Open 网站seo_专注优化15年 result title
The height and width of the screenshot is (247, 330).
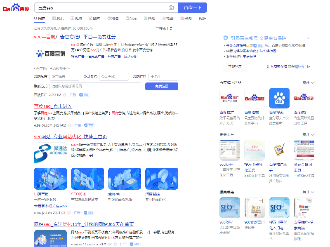click(84, 224)
